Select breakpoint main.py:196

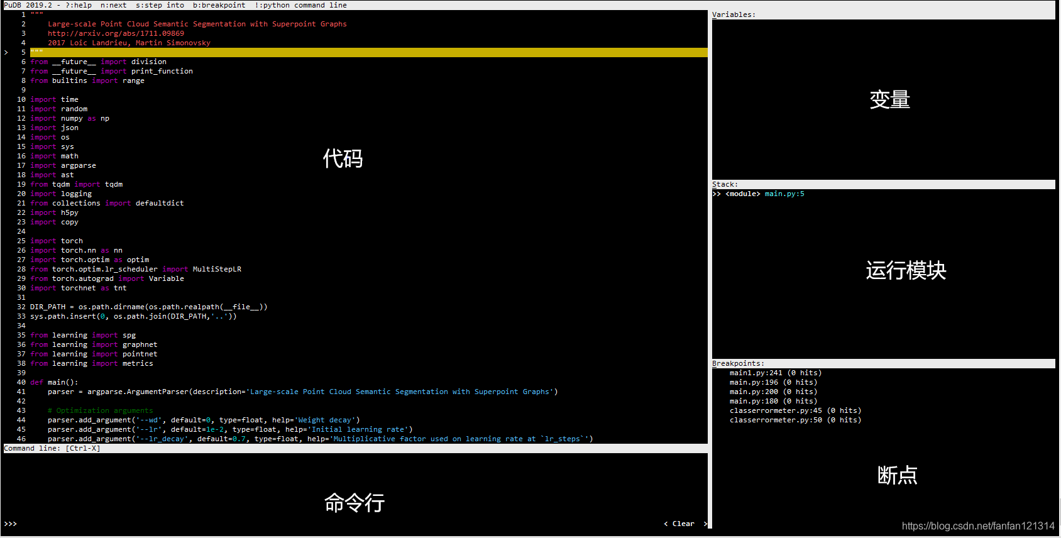point(773,382)
